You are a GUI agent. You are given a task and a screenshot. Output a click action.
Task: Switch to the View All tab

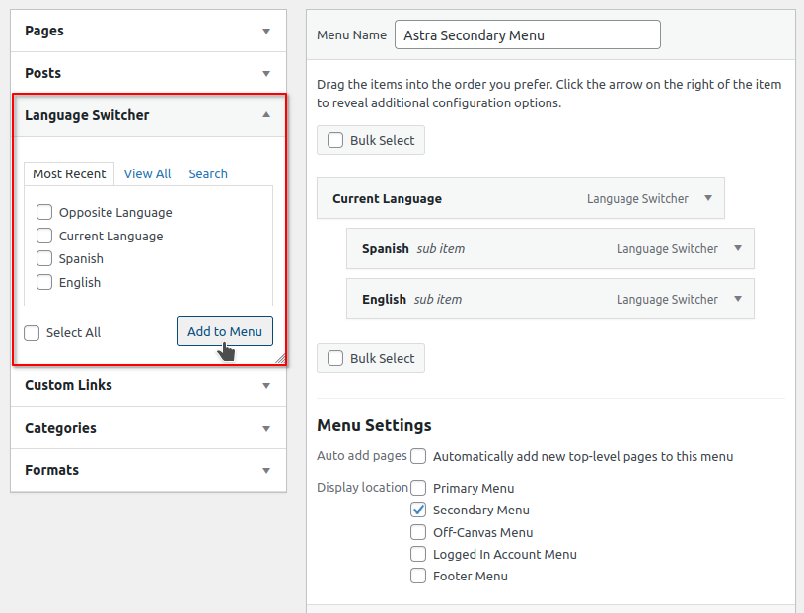click(x=147, y=173)
